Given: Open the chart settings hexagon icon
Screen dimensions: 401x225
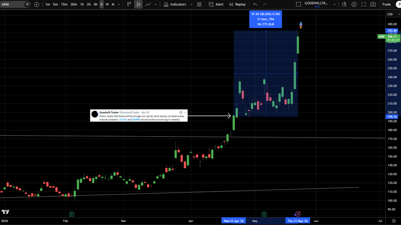Looking at the screenshot, I should pyautogui.click(x=354, y=4).
